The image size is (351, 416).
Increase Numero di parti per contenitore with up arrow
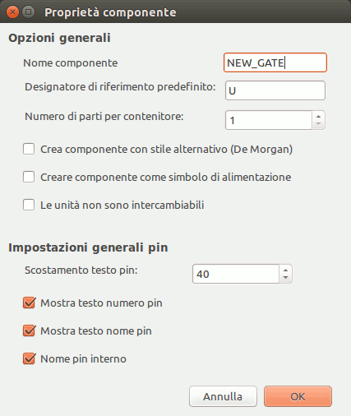pyautogui.click(x=318, y=116)
